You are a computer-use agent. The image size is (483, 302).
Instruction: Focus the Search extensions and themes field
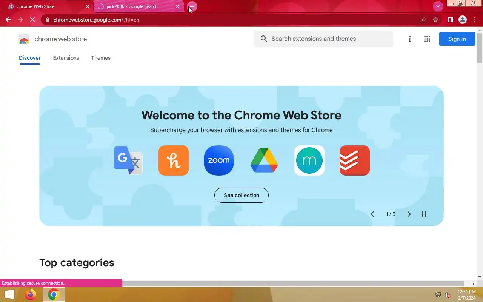pyautogui.click(x=323, y=39)
